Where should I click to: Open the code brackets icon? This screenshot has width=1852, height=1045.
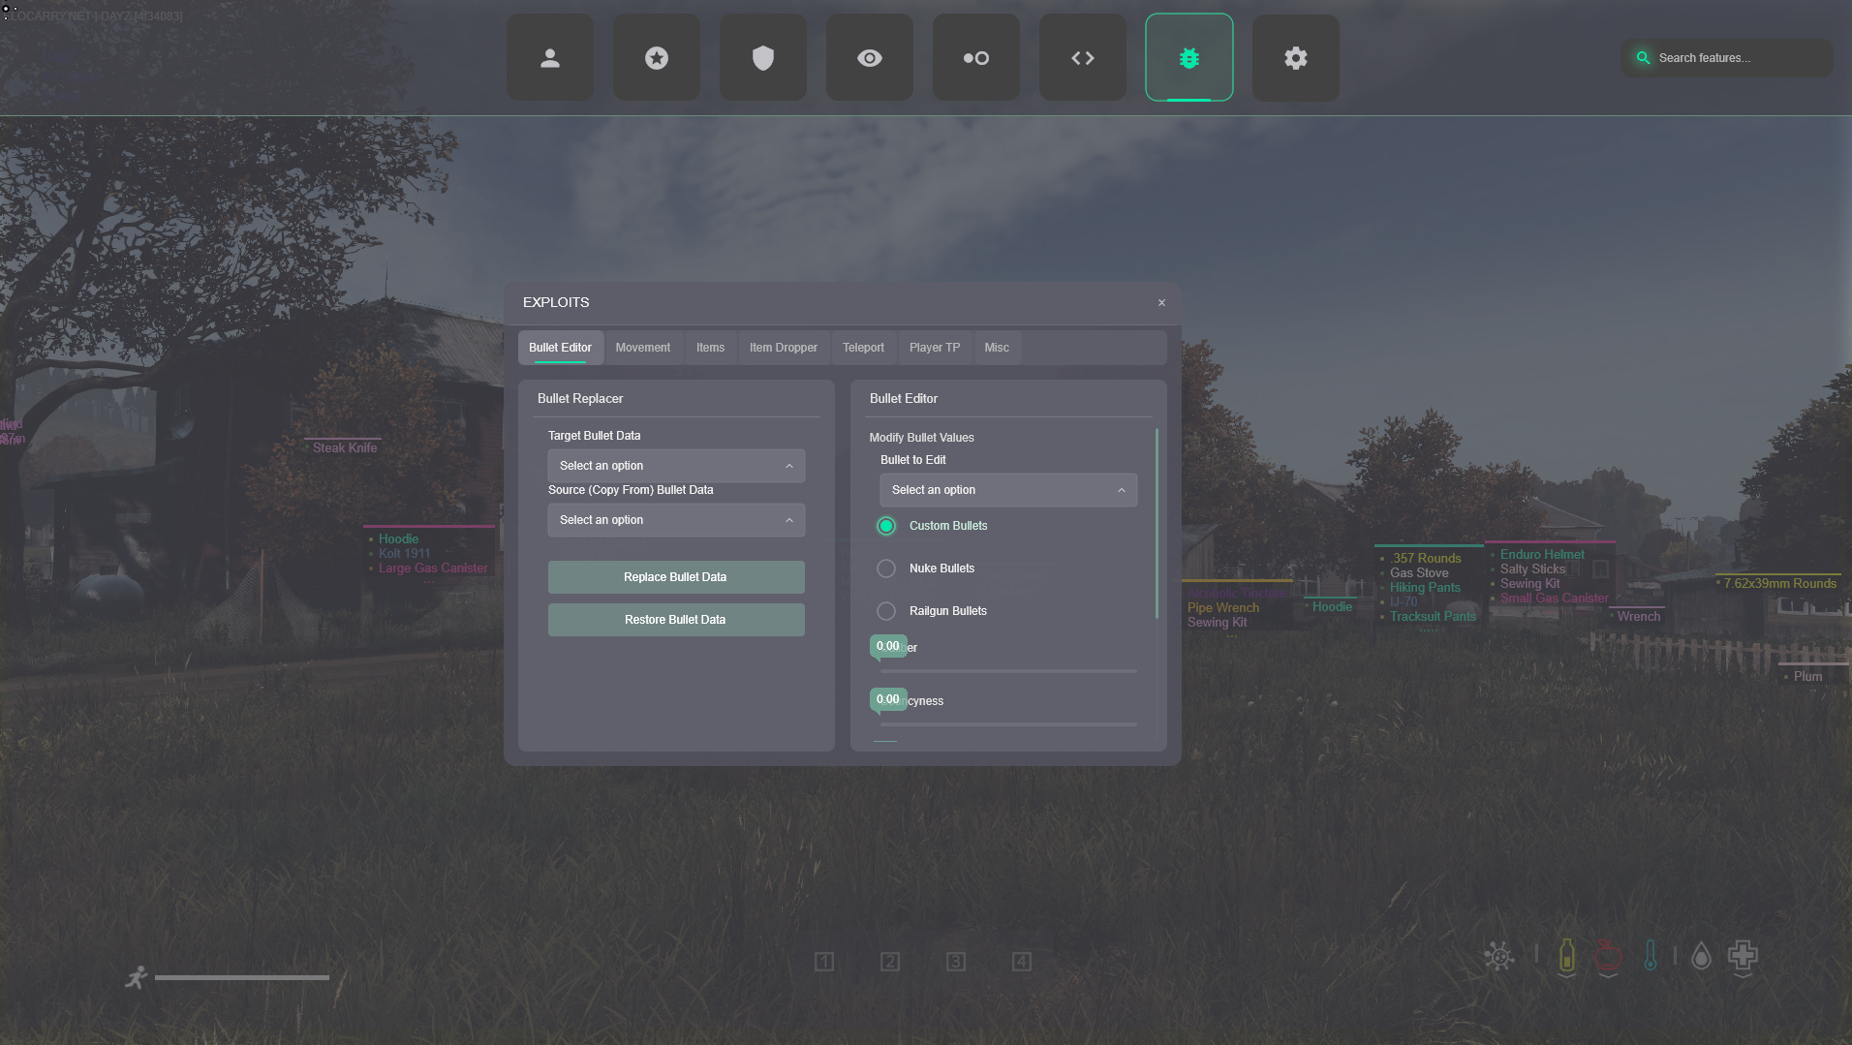[1082, 58]
